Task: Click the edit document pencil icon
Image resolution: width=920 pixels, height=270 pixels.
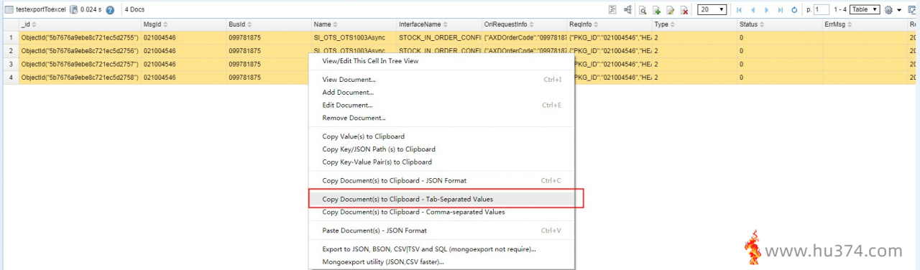Action: (x=670, y=10)
